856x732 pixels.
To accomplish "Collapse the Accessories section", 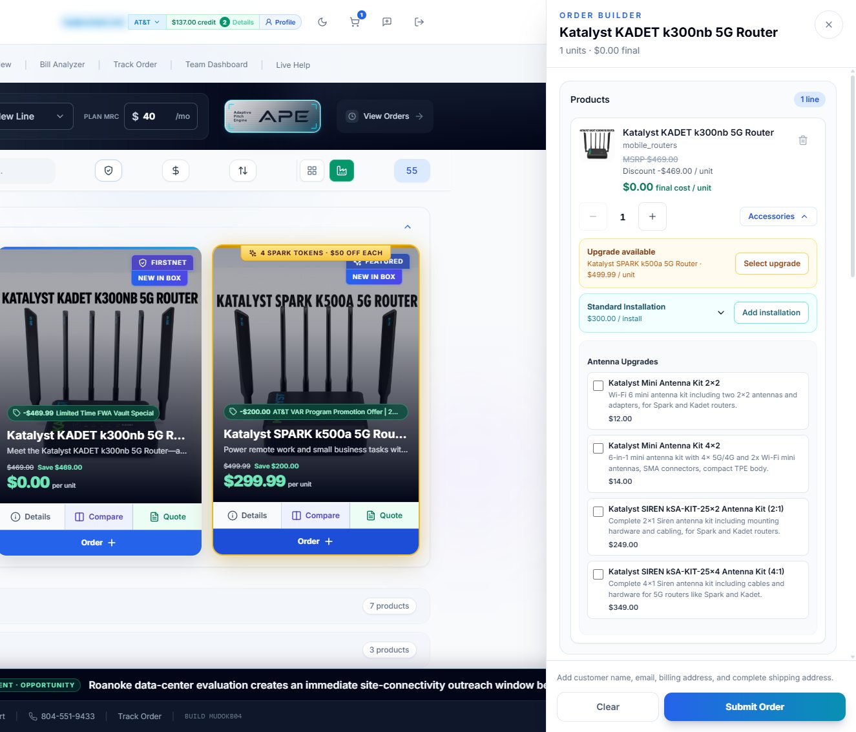I will point(778,216).
